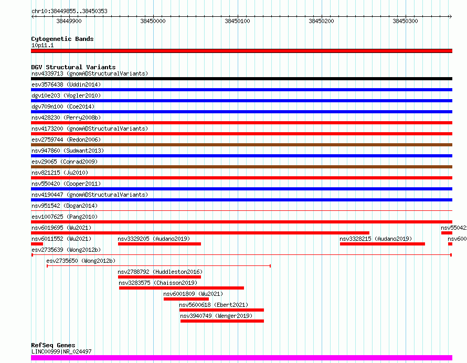Click the nsv428230 (Perry2008b) label
467x363 pixels.
pyautogui.click(x=66, y=118)
